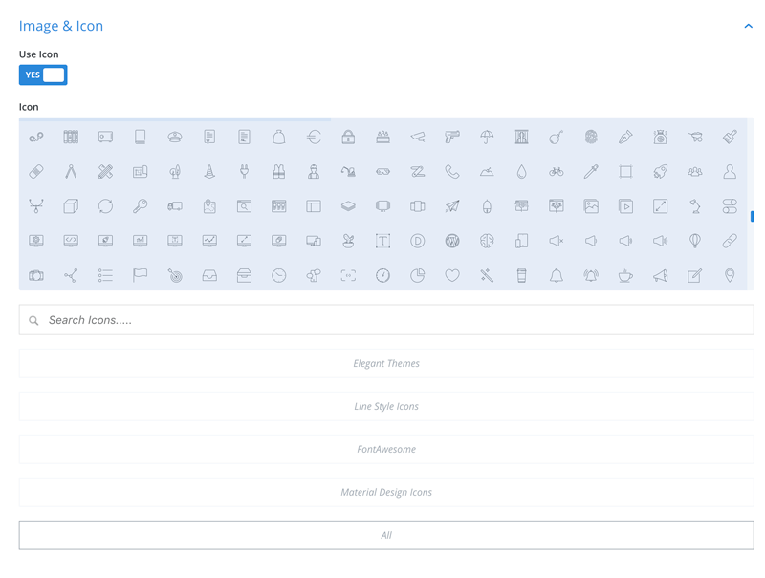Image resolution: width=765 pixels, height=578 pixels.
Task: Select the megaphone icon
Action: coord(662,275)
